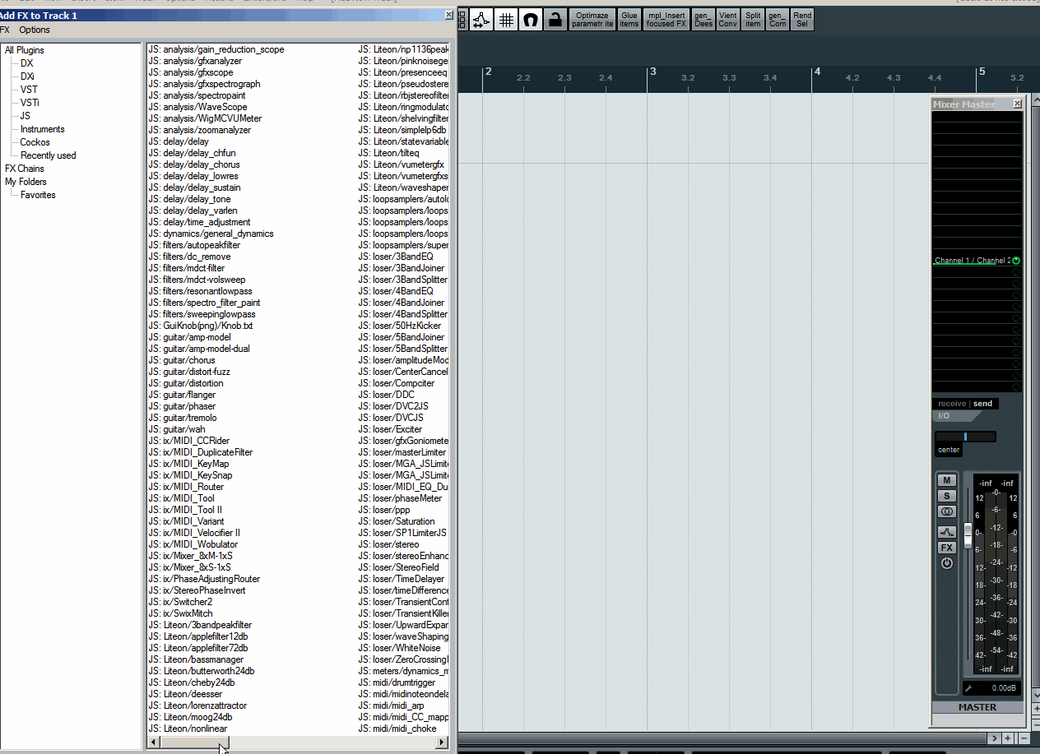Click green knob beside Channel 1 send
The height and width of the screenshot is (754, 1040).
(1016, 261)
